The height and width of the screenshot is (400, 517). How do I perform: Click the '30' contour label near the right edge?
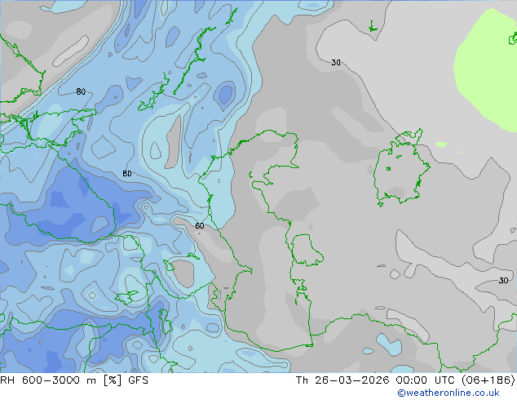pos(503,281)
